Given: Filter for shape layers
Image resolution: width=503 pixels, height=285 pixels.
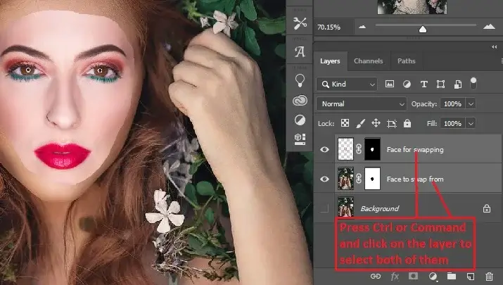Looking at the screenshot, I should pos(441,84).
